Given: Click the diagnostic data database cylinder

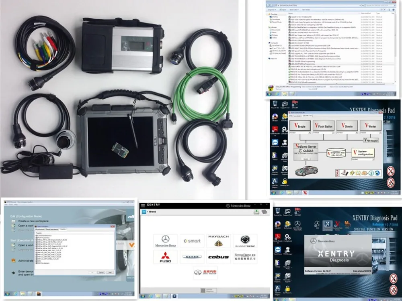Looking at the screenshot, I should 336,153.
